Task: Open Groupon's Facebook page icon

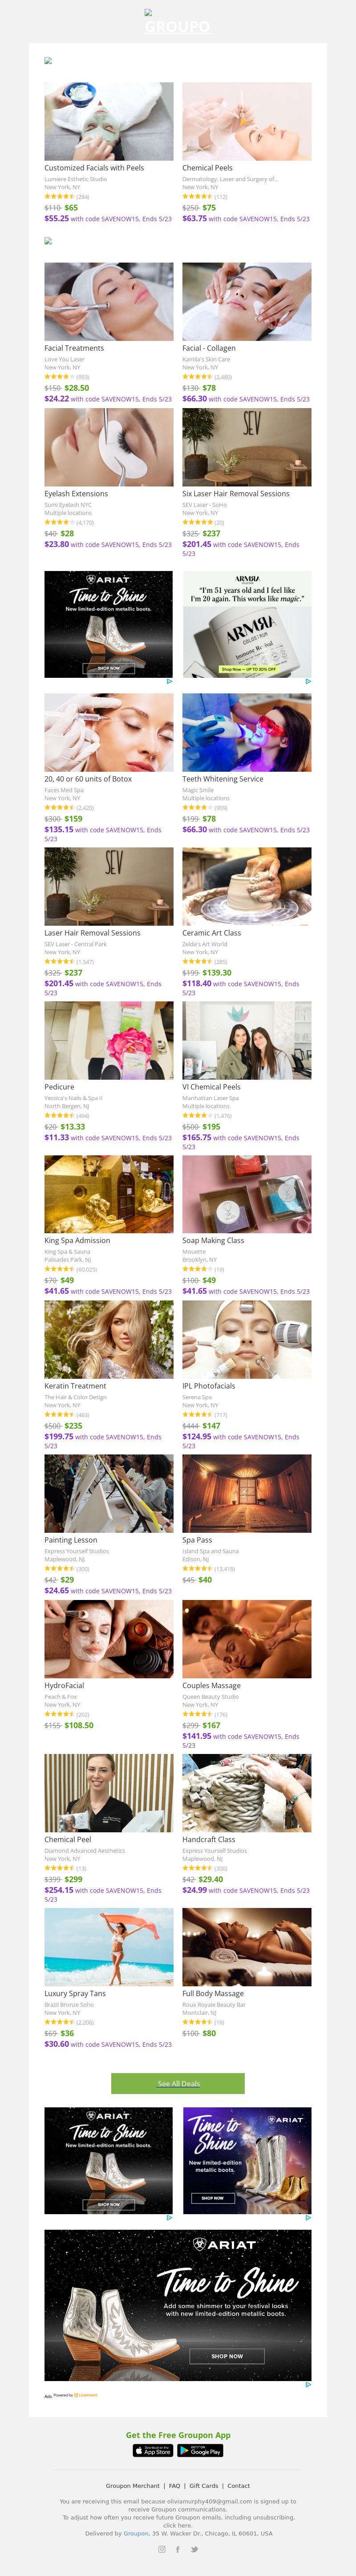Action: tap(178, 2548)
